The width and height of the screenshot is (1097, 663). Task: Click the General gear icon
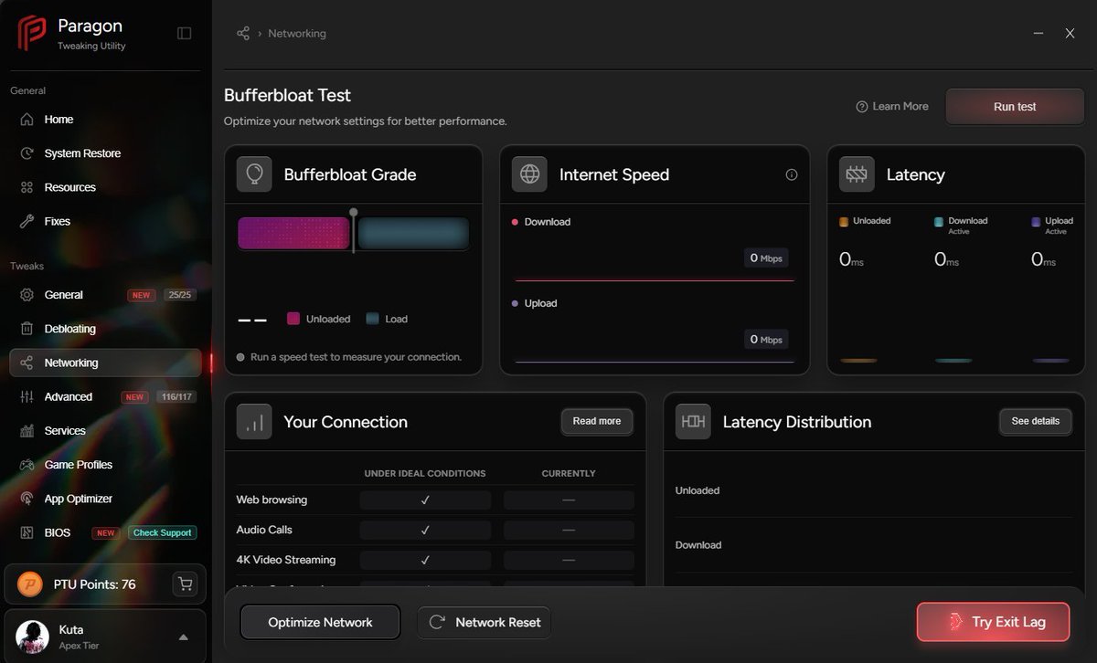tap(27, 295)
